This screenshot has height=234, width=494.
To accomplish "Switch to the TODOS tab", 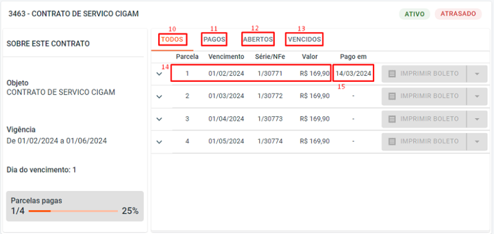I will coord(172,39).
